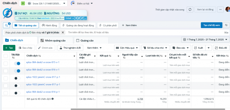Click the Fast AdsCheck lightning bolt logo
The image size is (230, 110).
pos(7,13)
